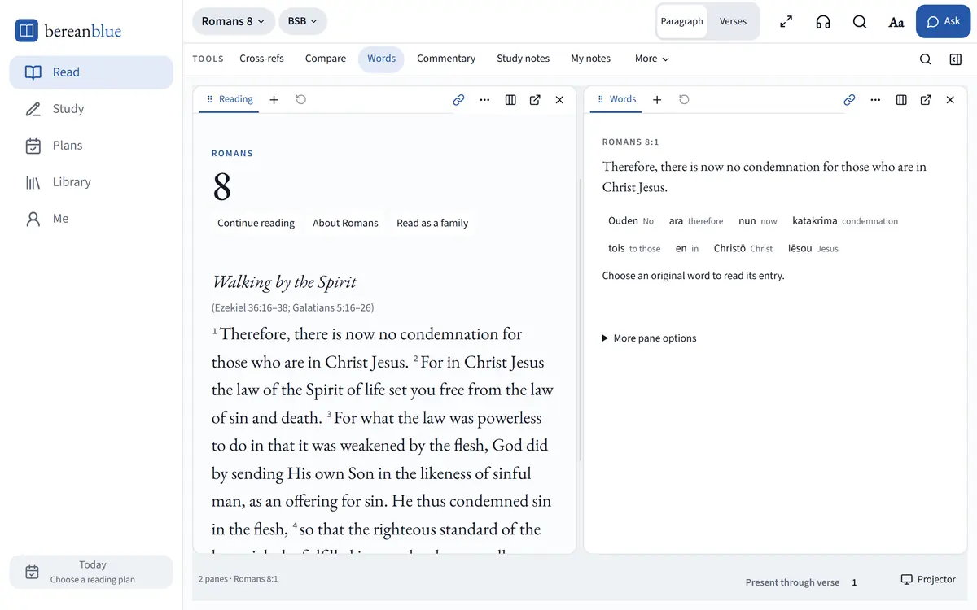Open the ara (therefore) word entry
This screenshot has width=977, height=610.
click(696, 221)
